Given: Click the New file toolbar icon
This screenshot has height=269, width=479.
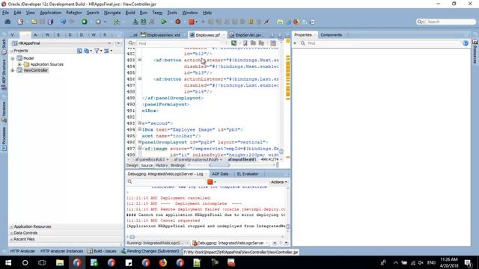Looking at the screenshot, I should (x=20, y=22).
